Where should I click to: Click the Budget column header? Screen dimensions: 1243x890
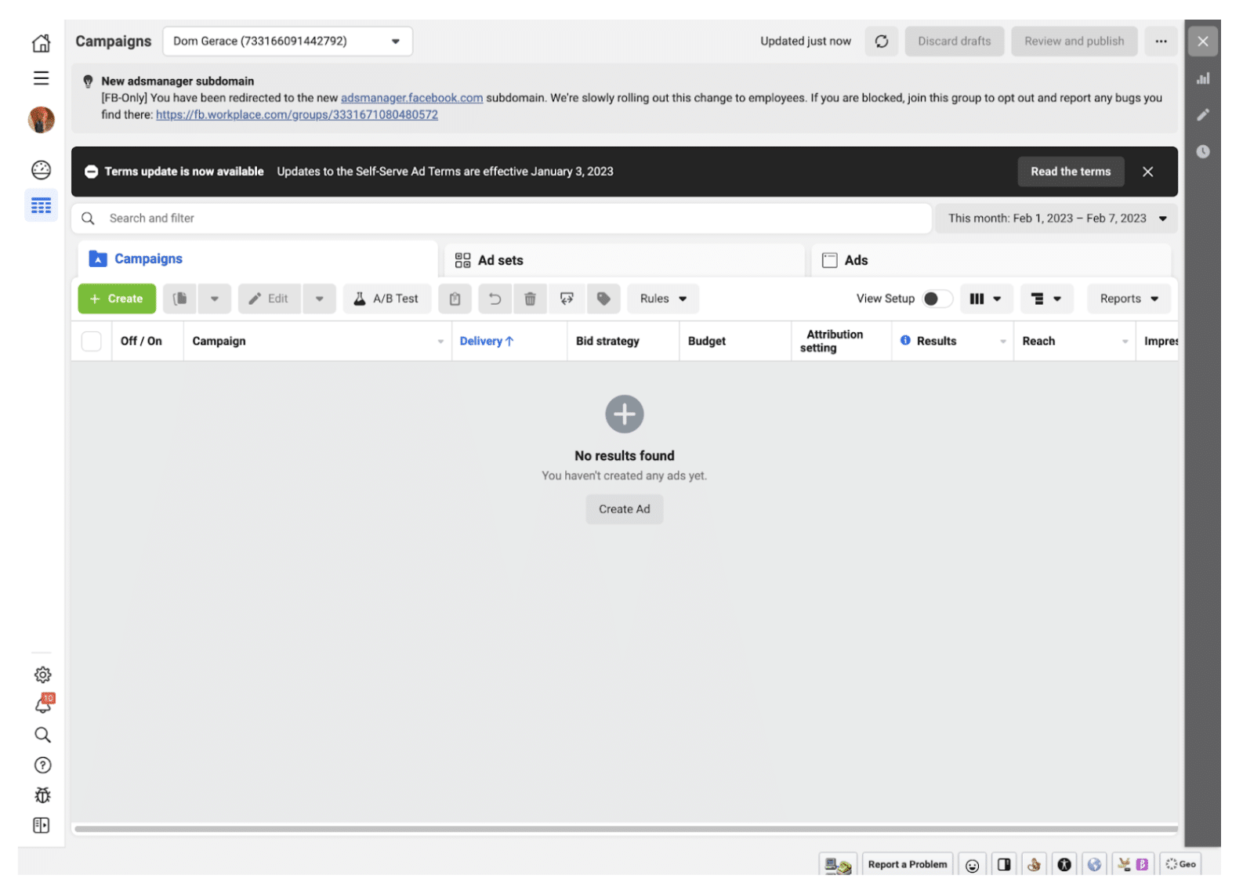pos(707,341)
